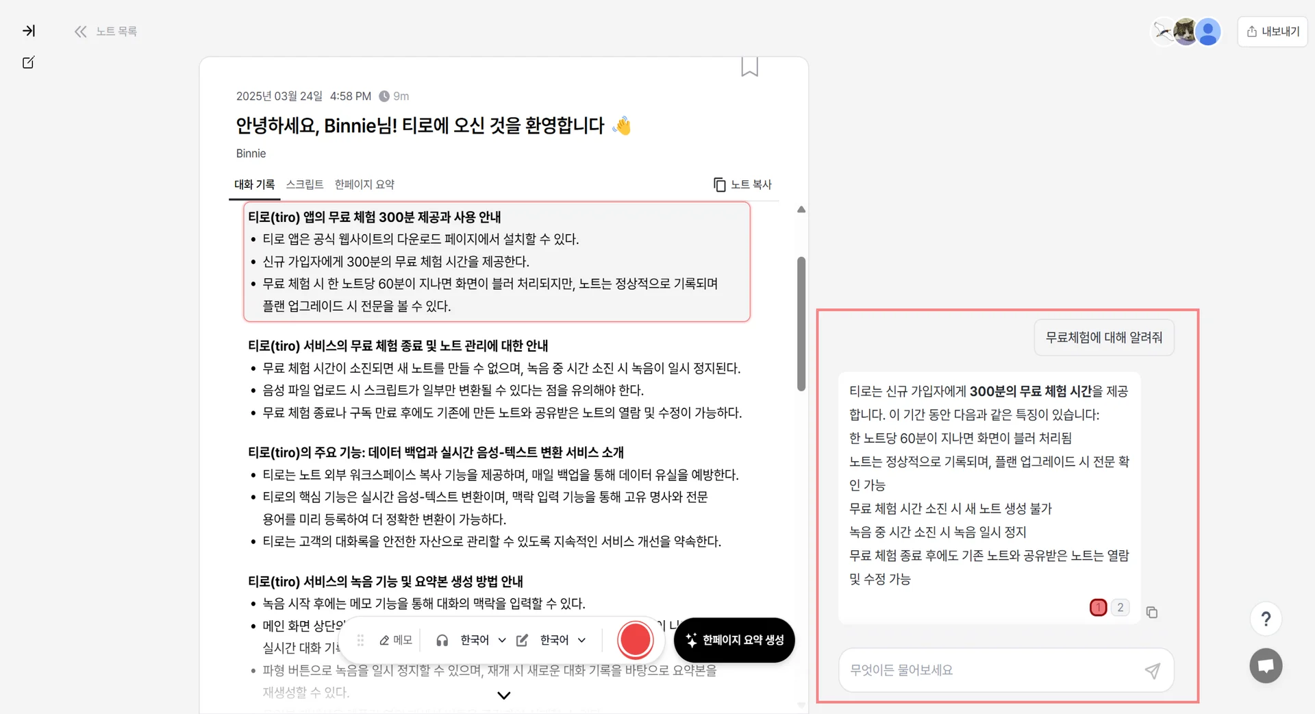Image resolution: width=1315 pixels, height=714 pixels.
Task: Click the citation badge numbered 1
Action: [x=1099, y=607]
